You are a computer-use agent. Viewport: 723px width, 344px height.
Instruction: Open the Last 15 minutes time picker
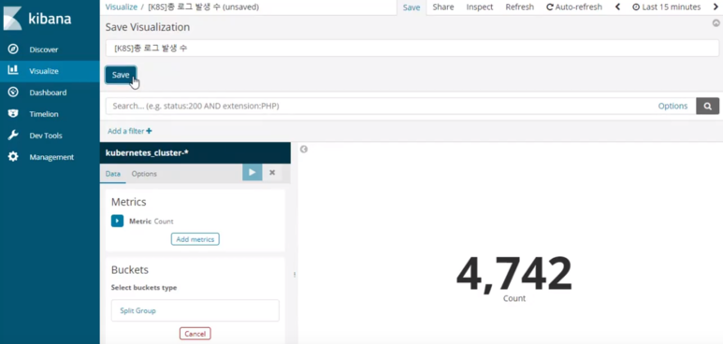click(x=666, y=7)
